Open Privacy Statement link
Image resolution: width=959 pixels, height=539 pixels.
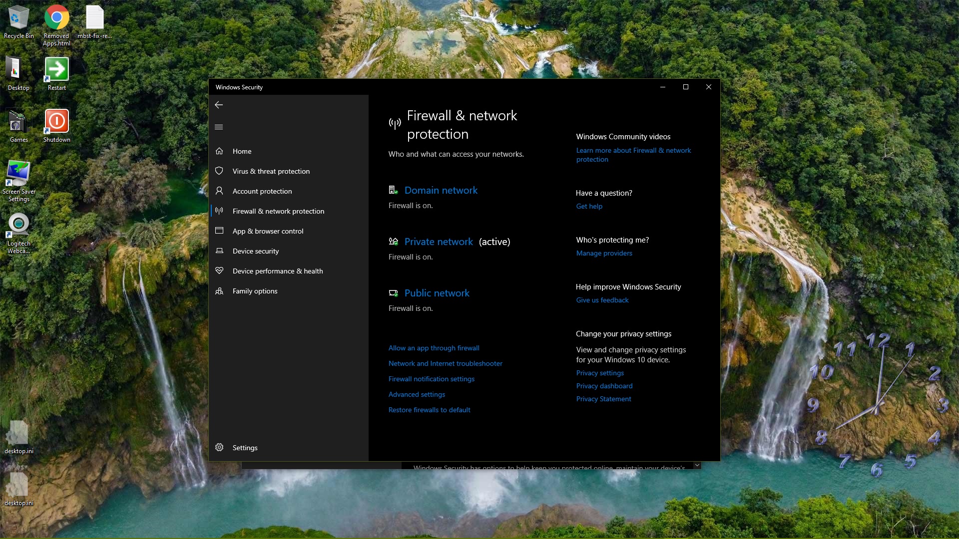click(603, 399)
